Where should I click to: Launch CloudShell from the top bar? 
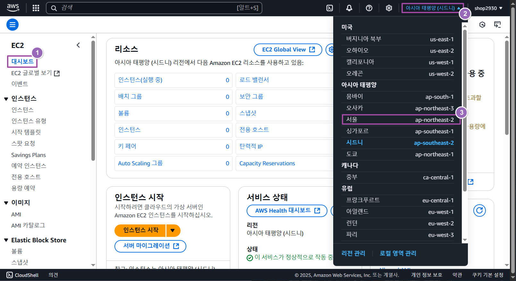(330, 8)
